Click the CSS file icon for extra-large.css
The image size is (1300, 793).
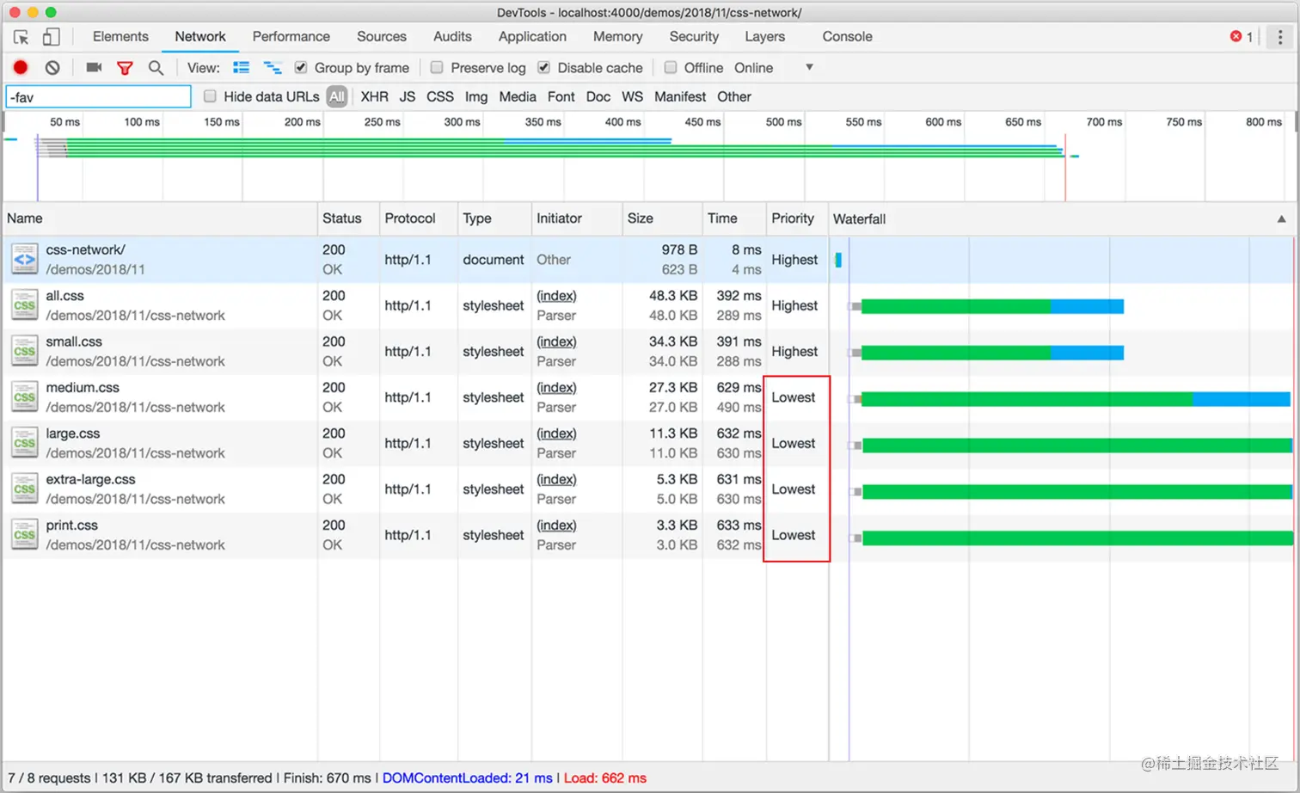click(25, 489)
